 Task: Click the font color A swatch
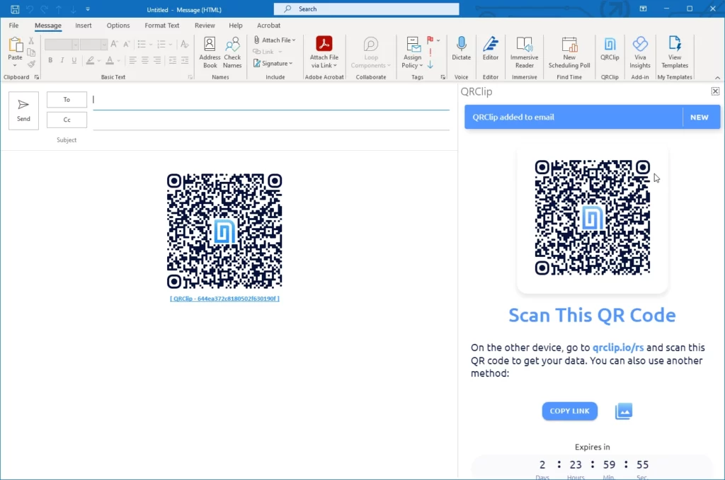pyautogui.click(x=110, y=60)
